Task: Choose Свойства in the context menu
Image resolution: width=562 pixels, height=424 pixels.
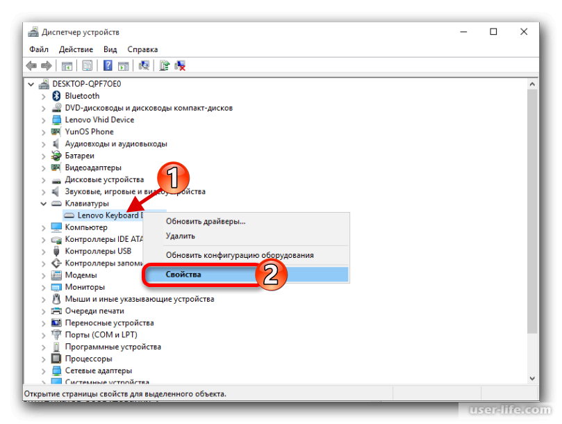Action: point(246,275)
